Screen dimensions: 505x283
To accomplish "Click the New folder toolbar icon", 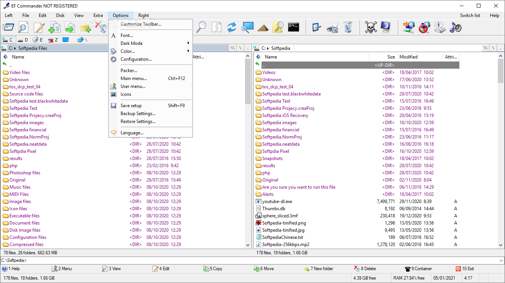I will coord(86,27).
